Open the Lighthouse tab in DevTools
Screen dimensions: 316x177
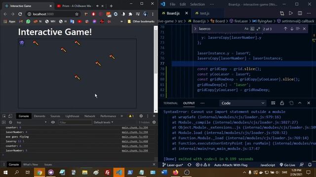point(72,116)
